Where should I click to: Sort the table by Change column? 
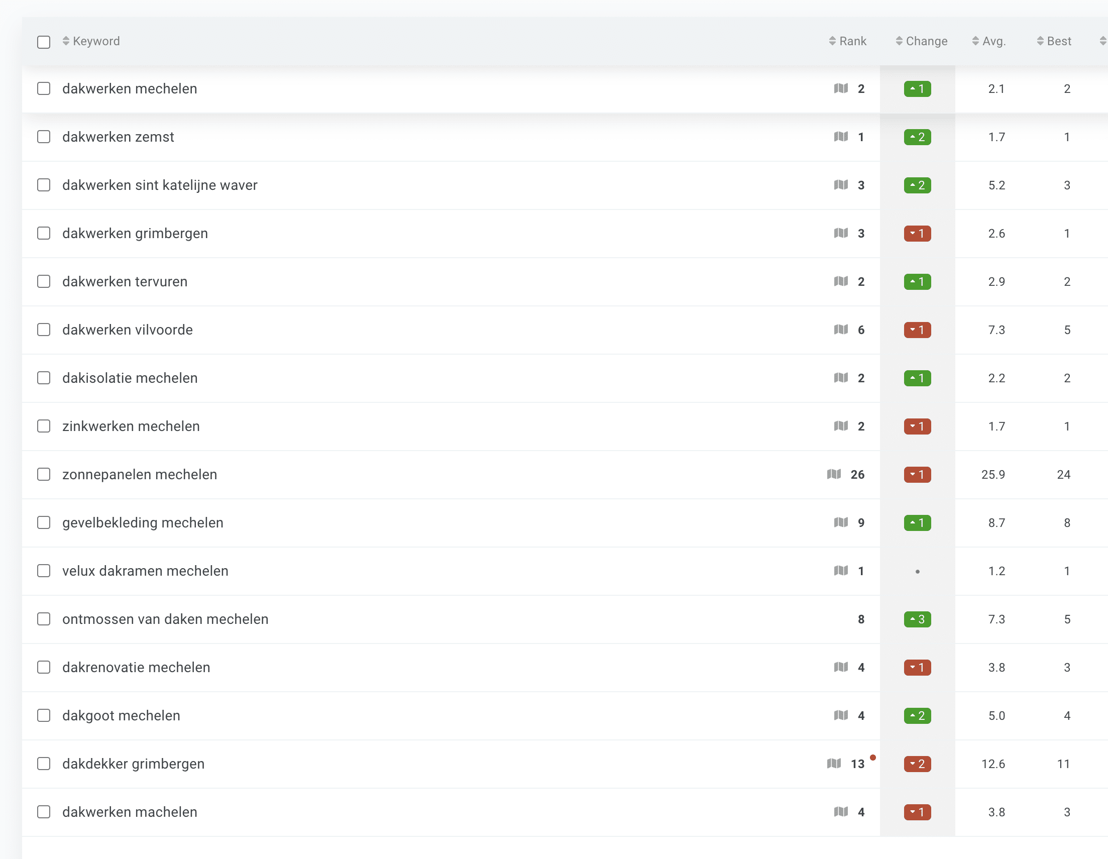click(x=921, y=41)
